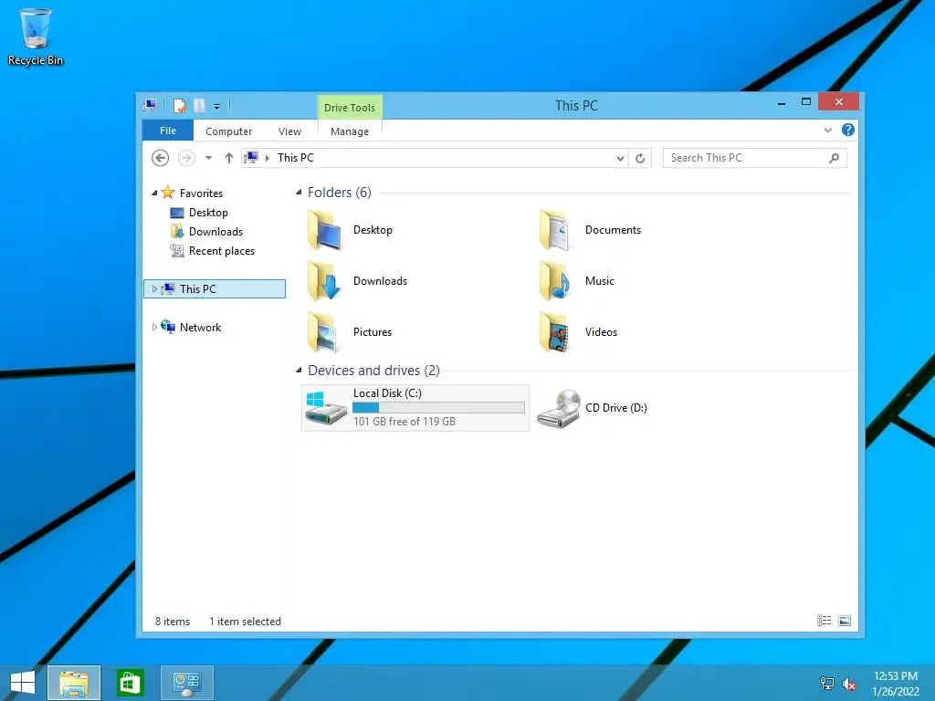Image resolution: width=935 pixels, height=701 pixels.
Task: Switch to the Computer ribbon tab
Action: (229, 131)
